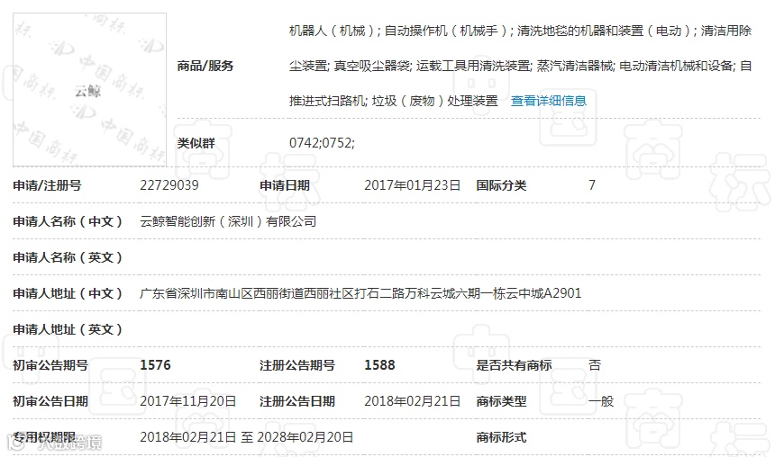Click the 商品/服务 label
This screenshot has width=775, height=457.
[x=205, y=66]
